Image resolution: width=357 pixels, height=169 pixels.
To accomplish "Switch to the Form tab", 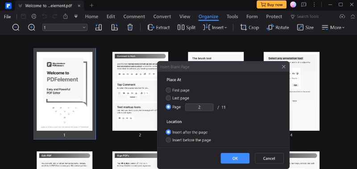I will click(x=252, y=16).
